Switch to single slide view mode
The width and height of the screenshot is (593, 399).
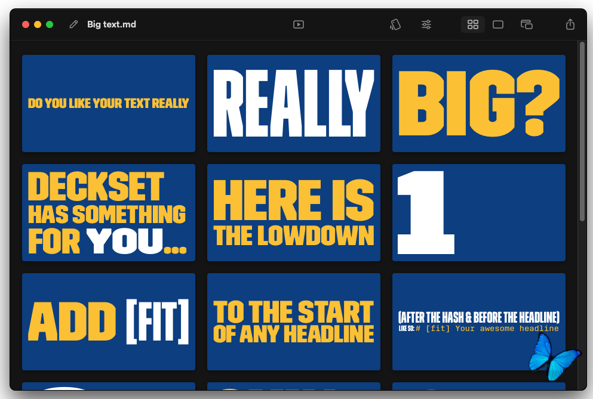[x=498, y=24]
